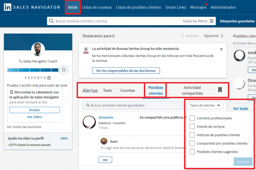This screenshot has width=256, height=170.
Task: Click the LinkedIn logo icon
Action: [8, 7]
